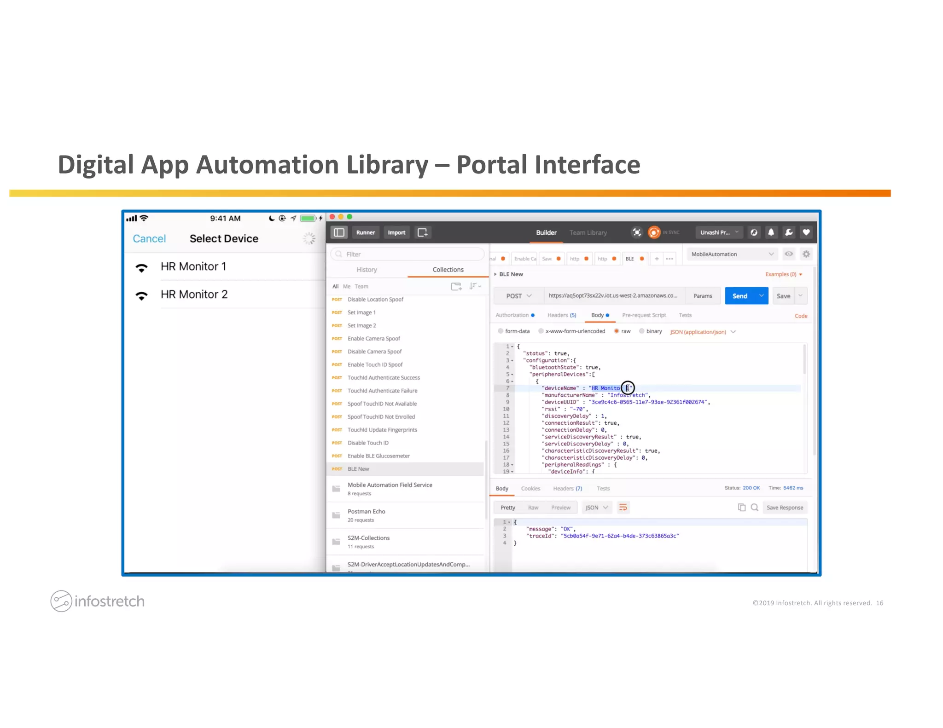The height and width of the screenshot is (728, 943).
Task: Click the Import button
Action: pos(396,232)
